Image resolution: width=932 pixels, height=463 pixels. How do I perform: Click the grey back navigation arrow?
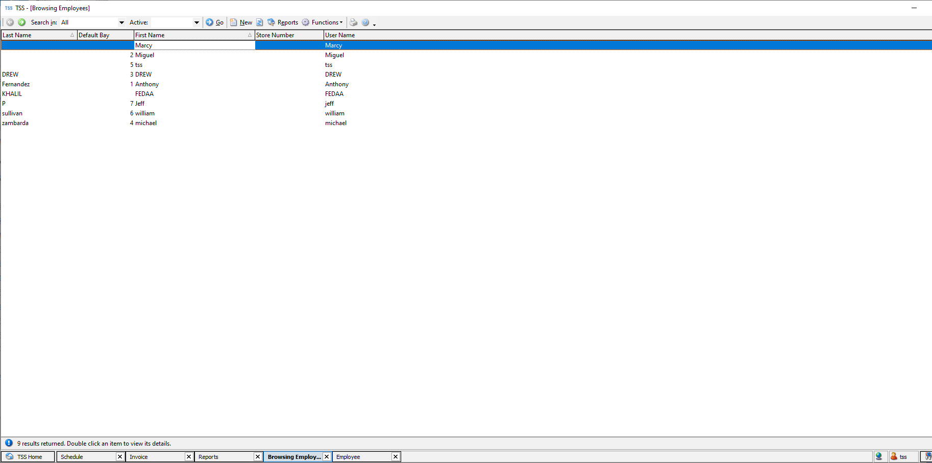[10, 22]
